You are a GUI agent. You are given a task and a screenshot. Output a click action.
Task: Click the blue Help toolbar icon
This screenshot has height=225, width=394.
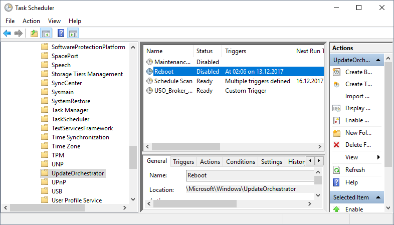pos(61,34)
